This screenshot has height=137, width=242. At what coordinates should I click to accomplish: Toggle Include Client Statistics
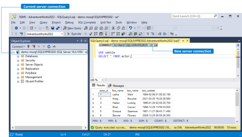(x=123, y=34)
